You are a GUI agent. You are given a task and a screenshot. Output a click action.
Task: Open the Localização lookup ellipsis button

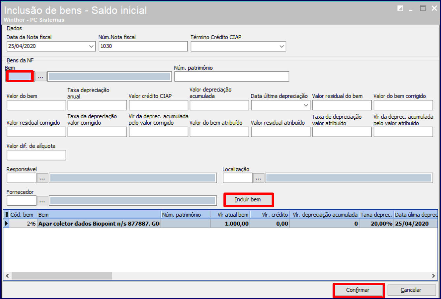click(x=258, y=178)
